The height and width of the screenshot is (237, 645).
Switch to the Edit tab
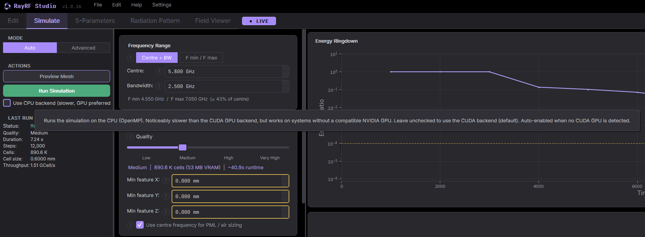tap(13, 21)
